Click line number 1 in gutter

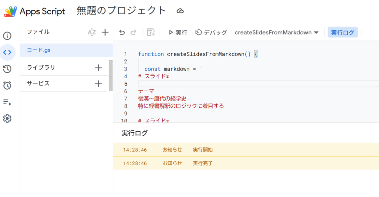tap(125, 54)
